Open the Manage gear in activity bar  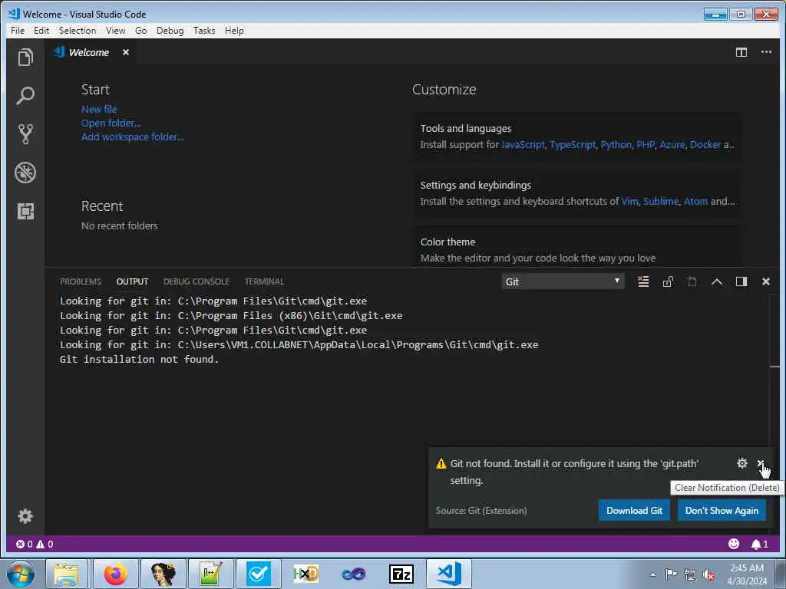pyautogui.click(x=25, y=516)
